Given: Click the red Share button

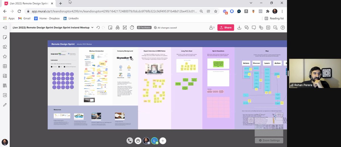Looking at the screenshot, I should click(226, 28).
